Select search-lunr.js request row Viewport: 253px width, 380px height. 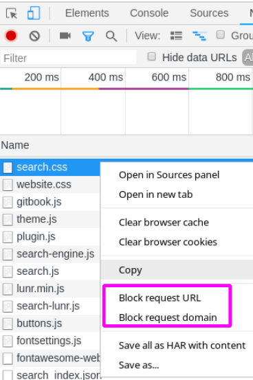tap(50, 306)
